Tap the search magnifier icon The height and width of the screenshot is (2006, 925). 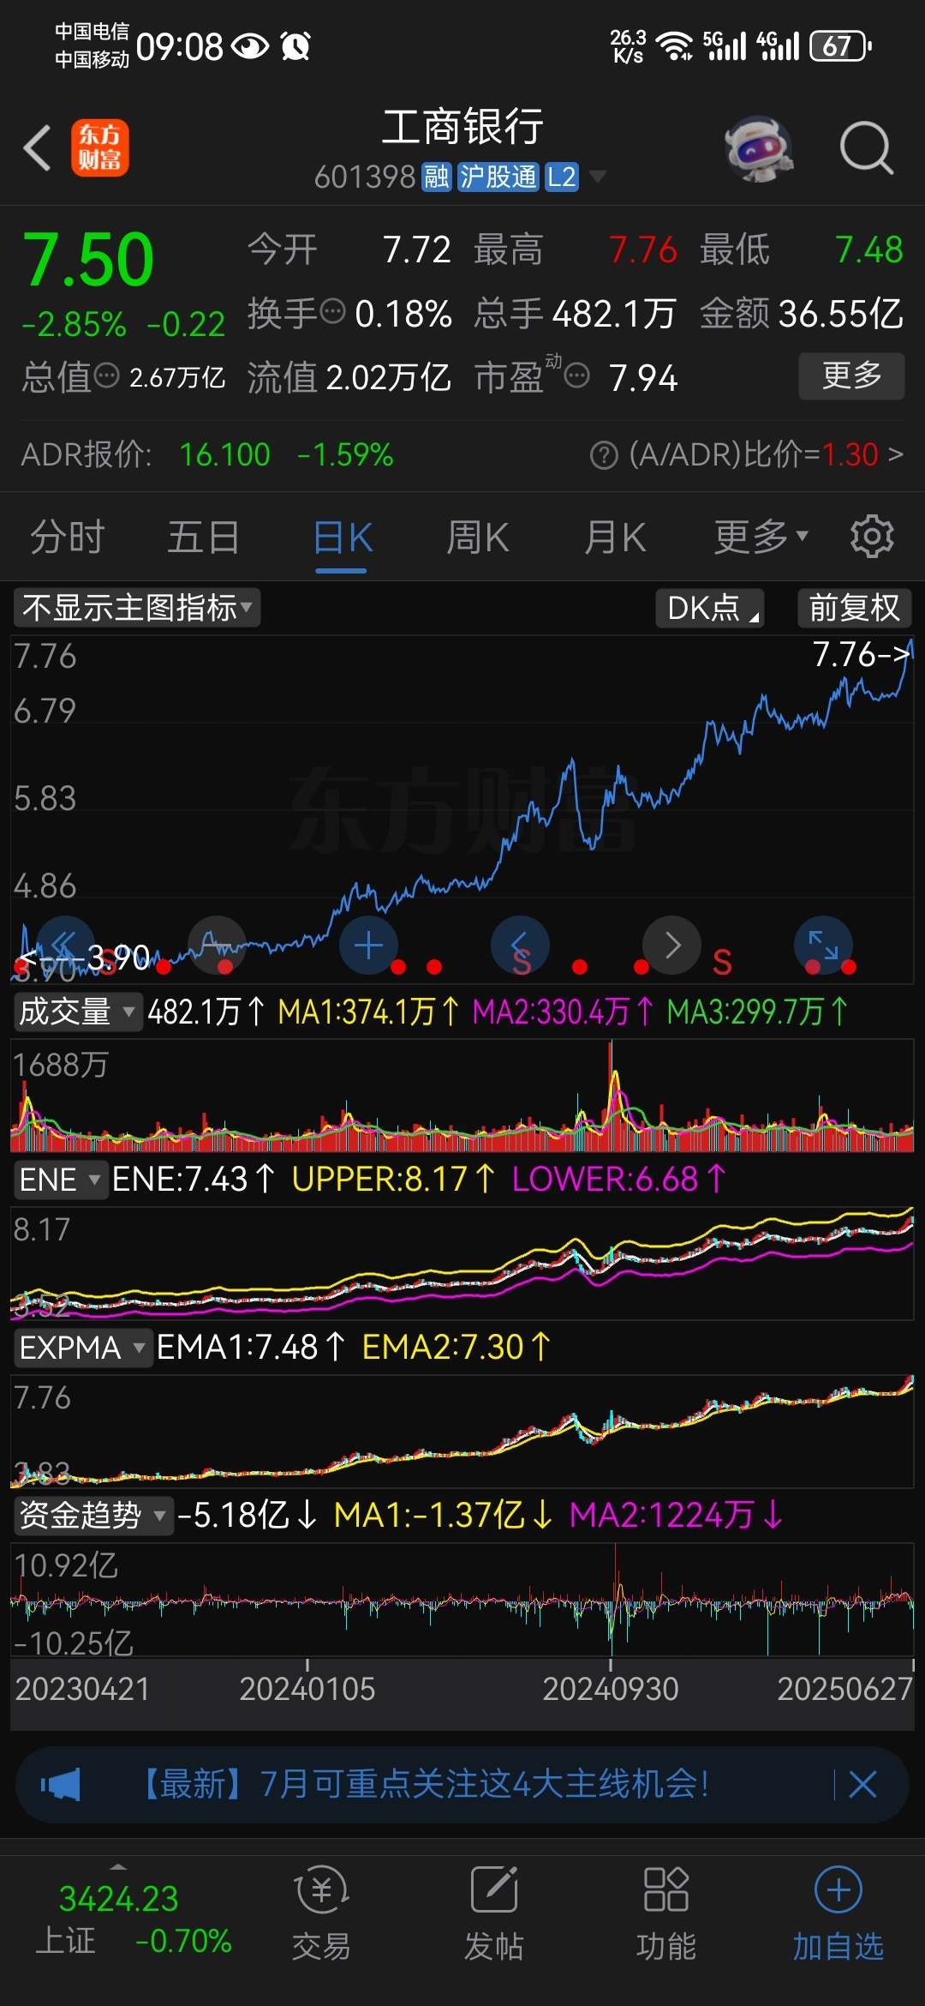(866, 148)
